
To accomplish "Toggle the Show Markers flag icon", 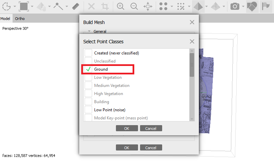I will click(x=266, y=6).
